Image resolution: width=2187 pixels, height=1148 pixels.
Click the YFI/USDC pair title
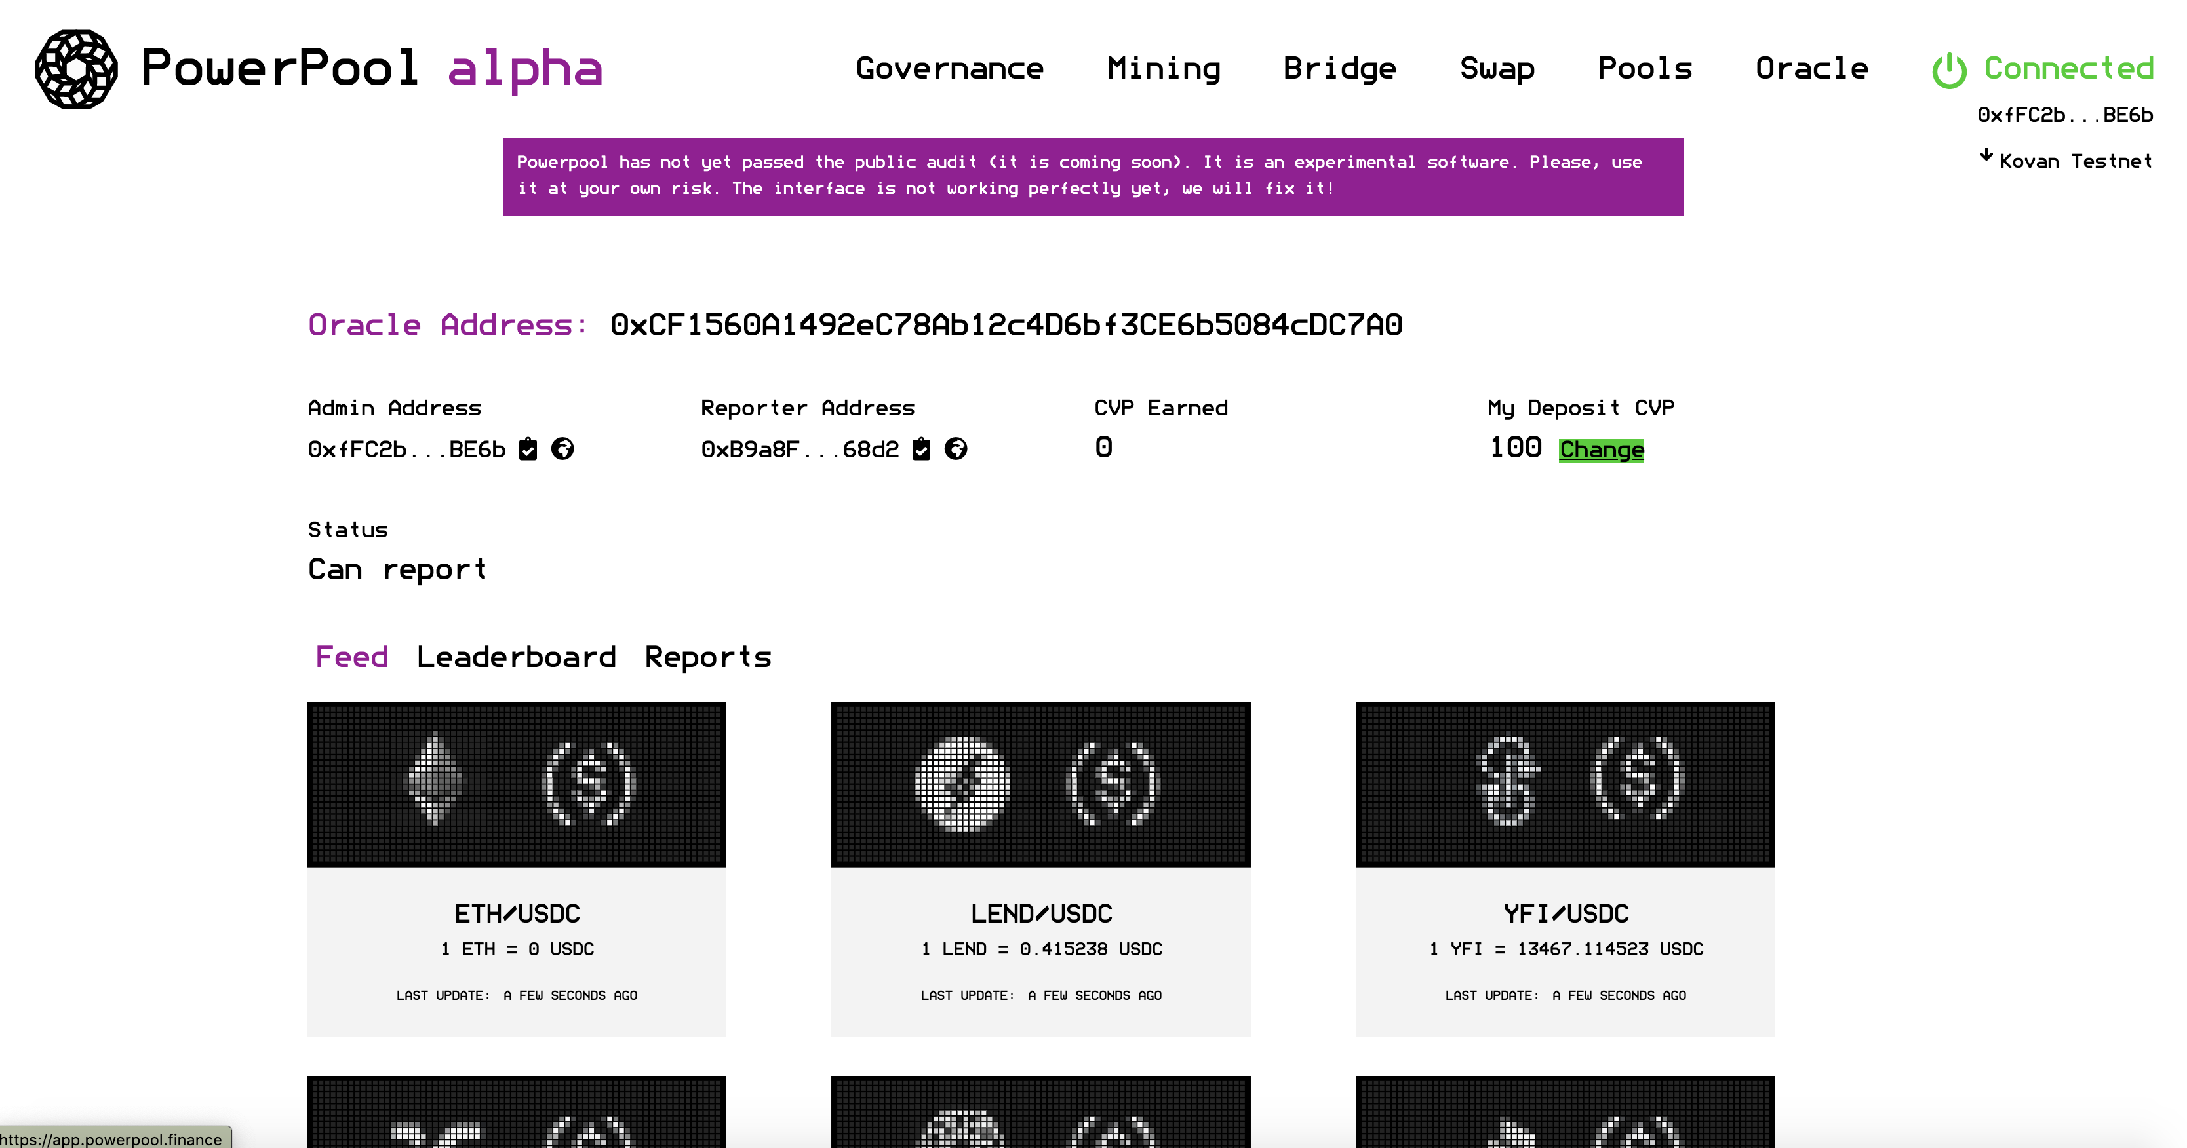pyautogui.click(x=1566, y=914)
